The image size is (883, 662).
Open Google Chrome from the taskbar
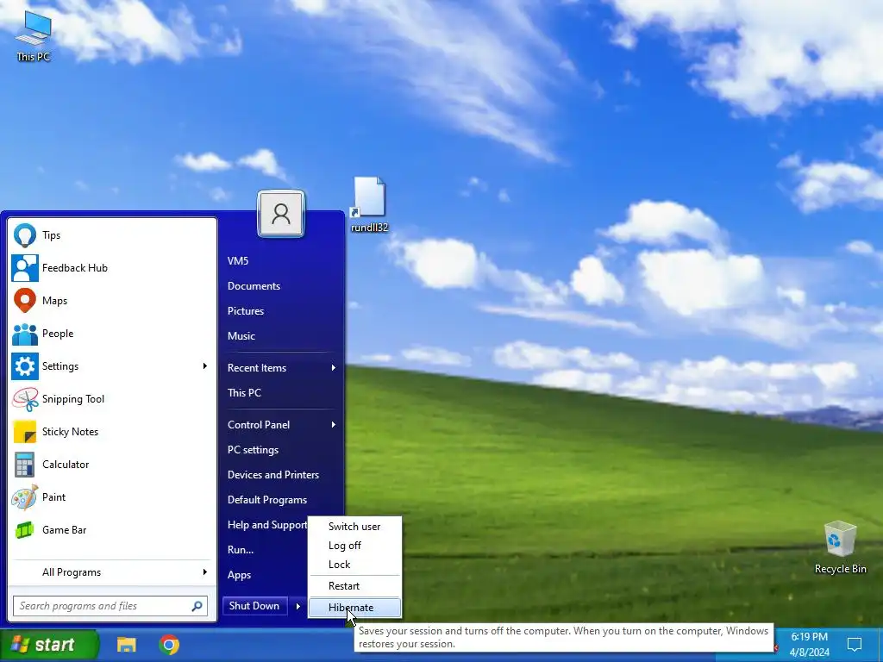click(x=169, y=645)
